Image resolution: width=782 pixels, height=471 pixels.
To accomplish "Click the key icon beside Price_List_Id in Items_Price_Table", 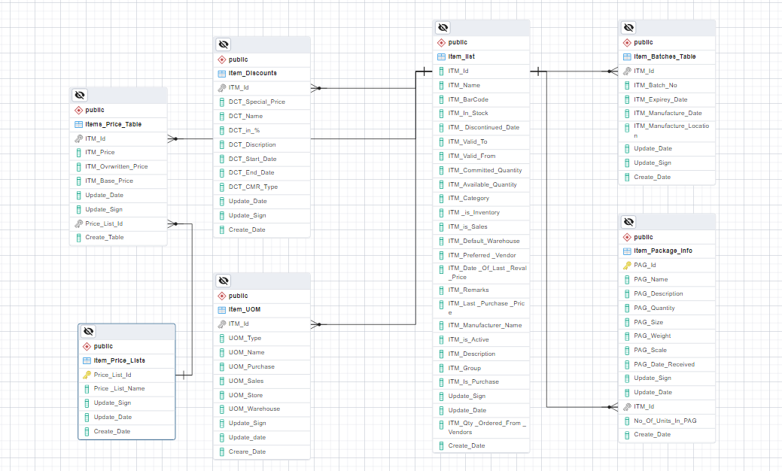I will tap(78, 223).
